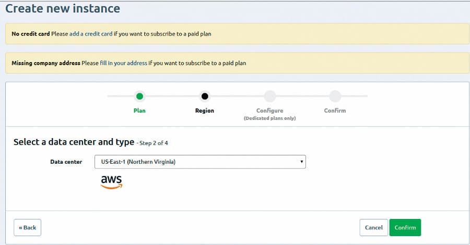Click the 'Create new instance' heading

63,9
